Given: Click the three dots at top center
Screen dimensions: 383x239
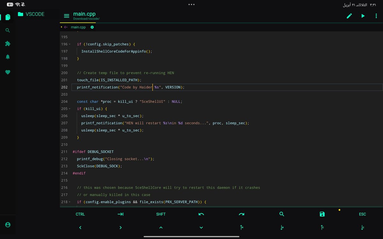Looking at the screenshot, I should point(191,4).
